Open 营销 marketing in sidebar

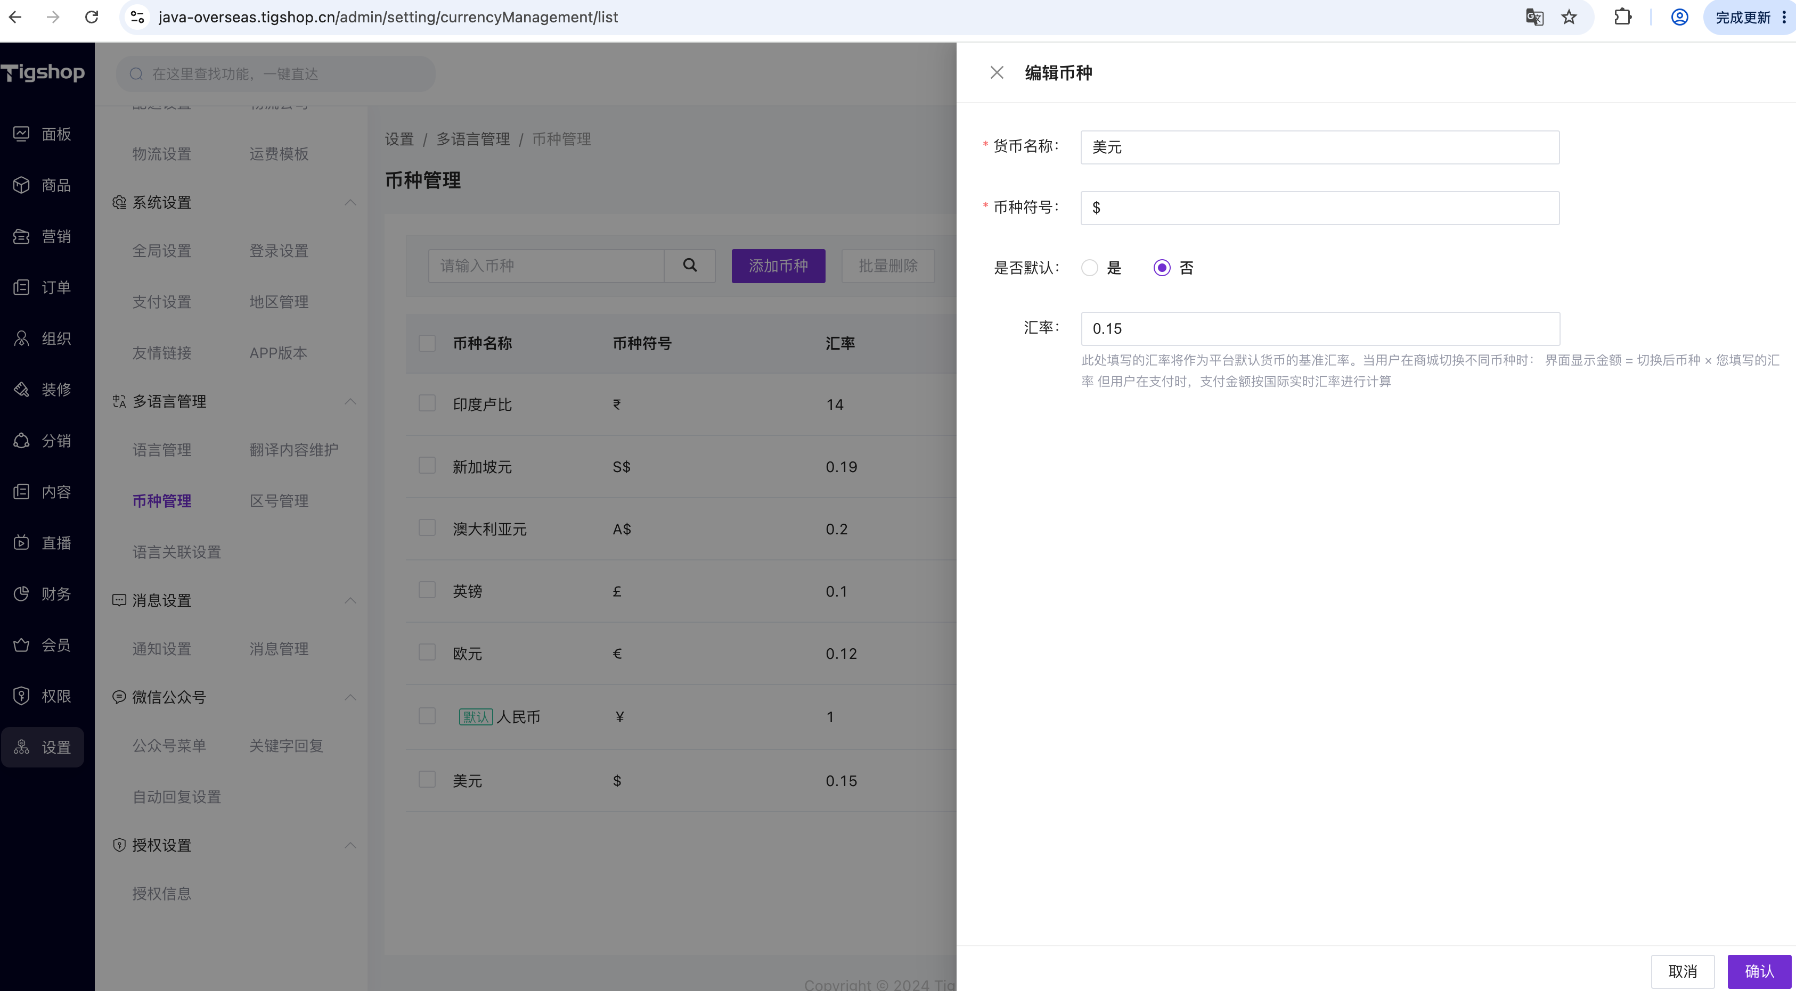tap(43, 236)
